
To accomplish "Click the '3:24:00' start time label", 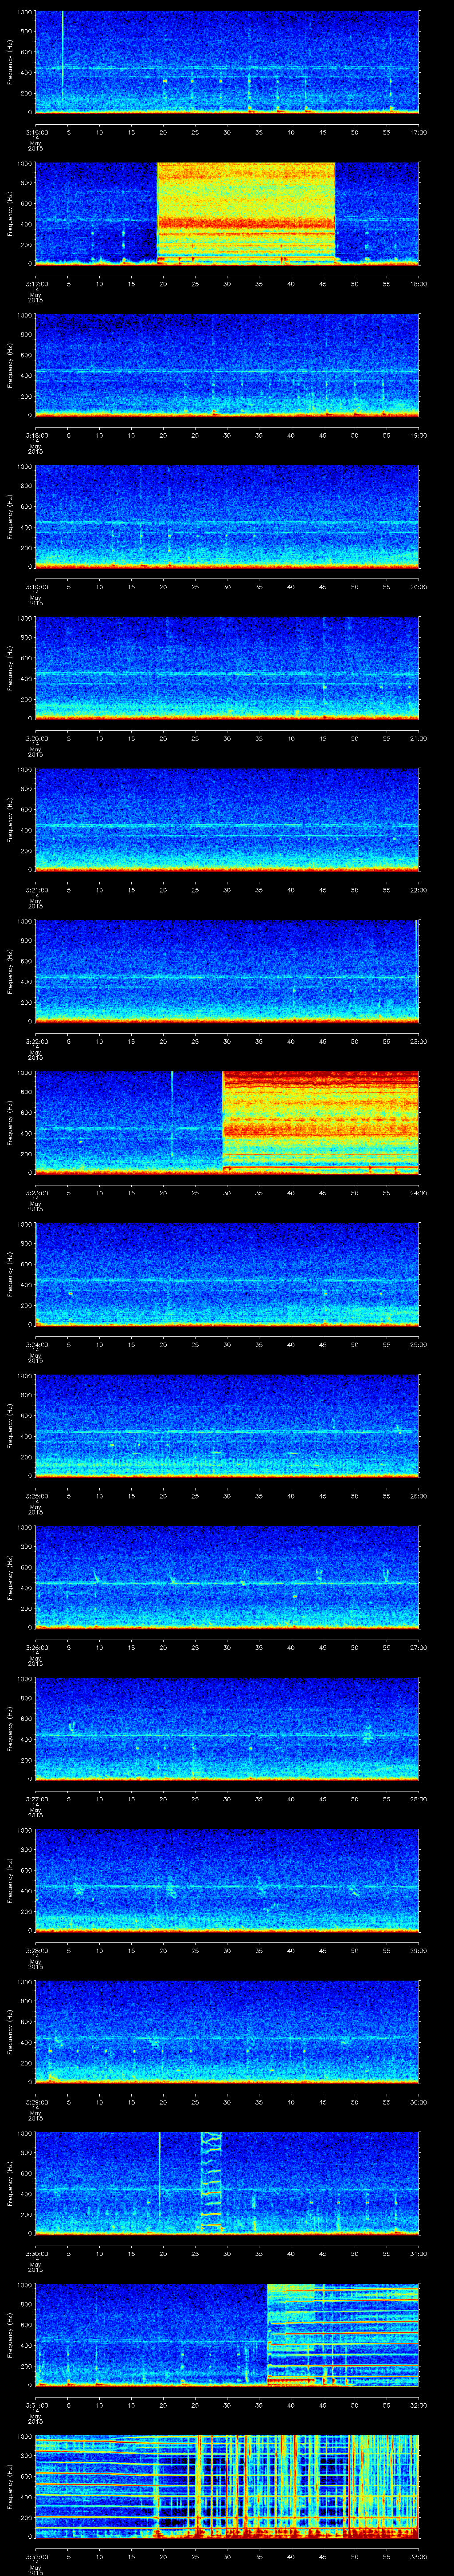I will (36, 1344).
